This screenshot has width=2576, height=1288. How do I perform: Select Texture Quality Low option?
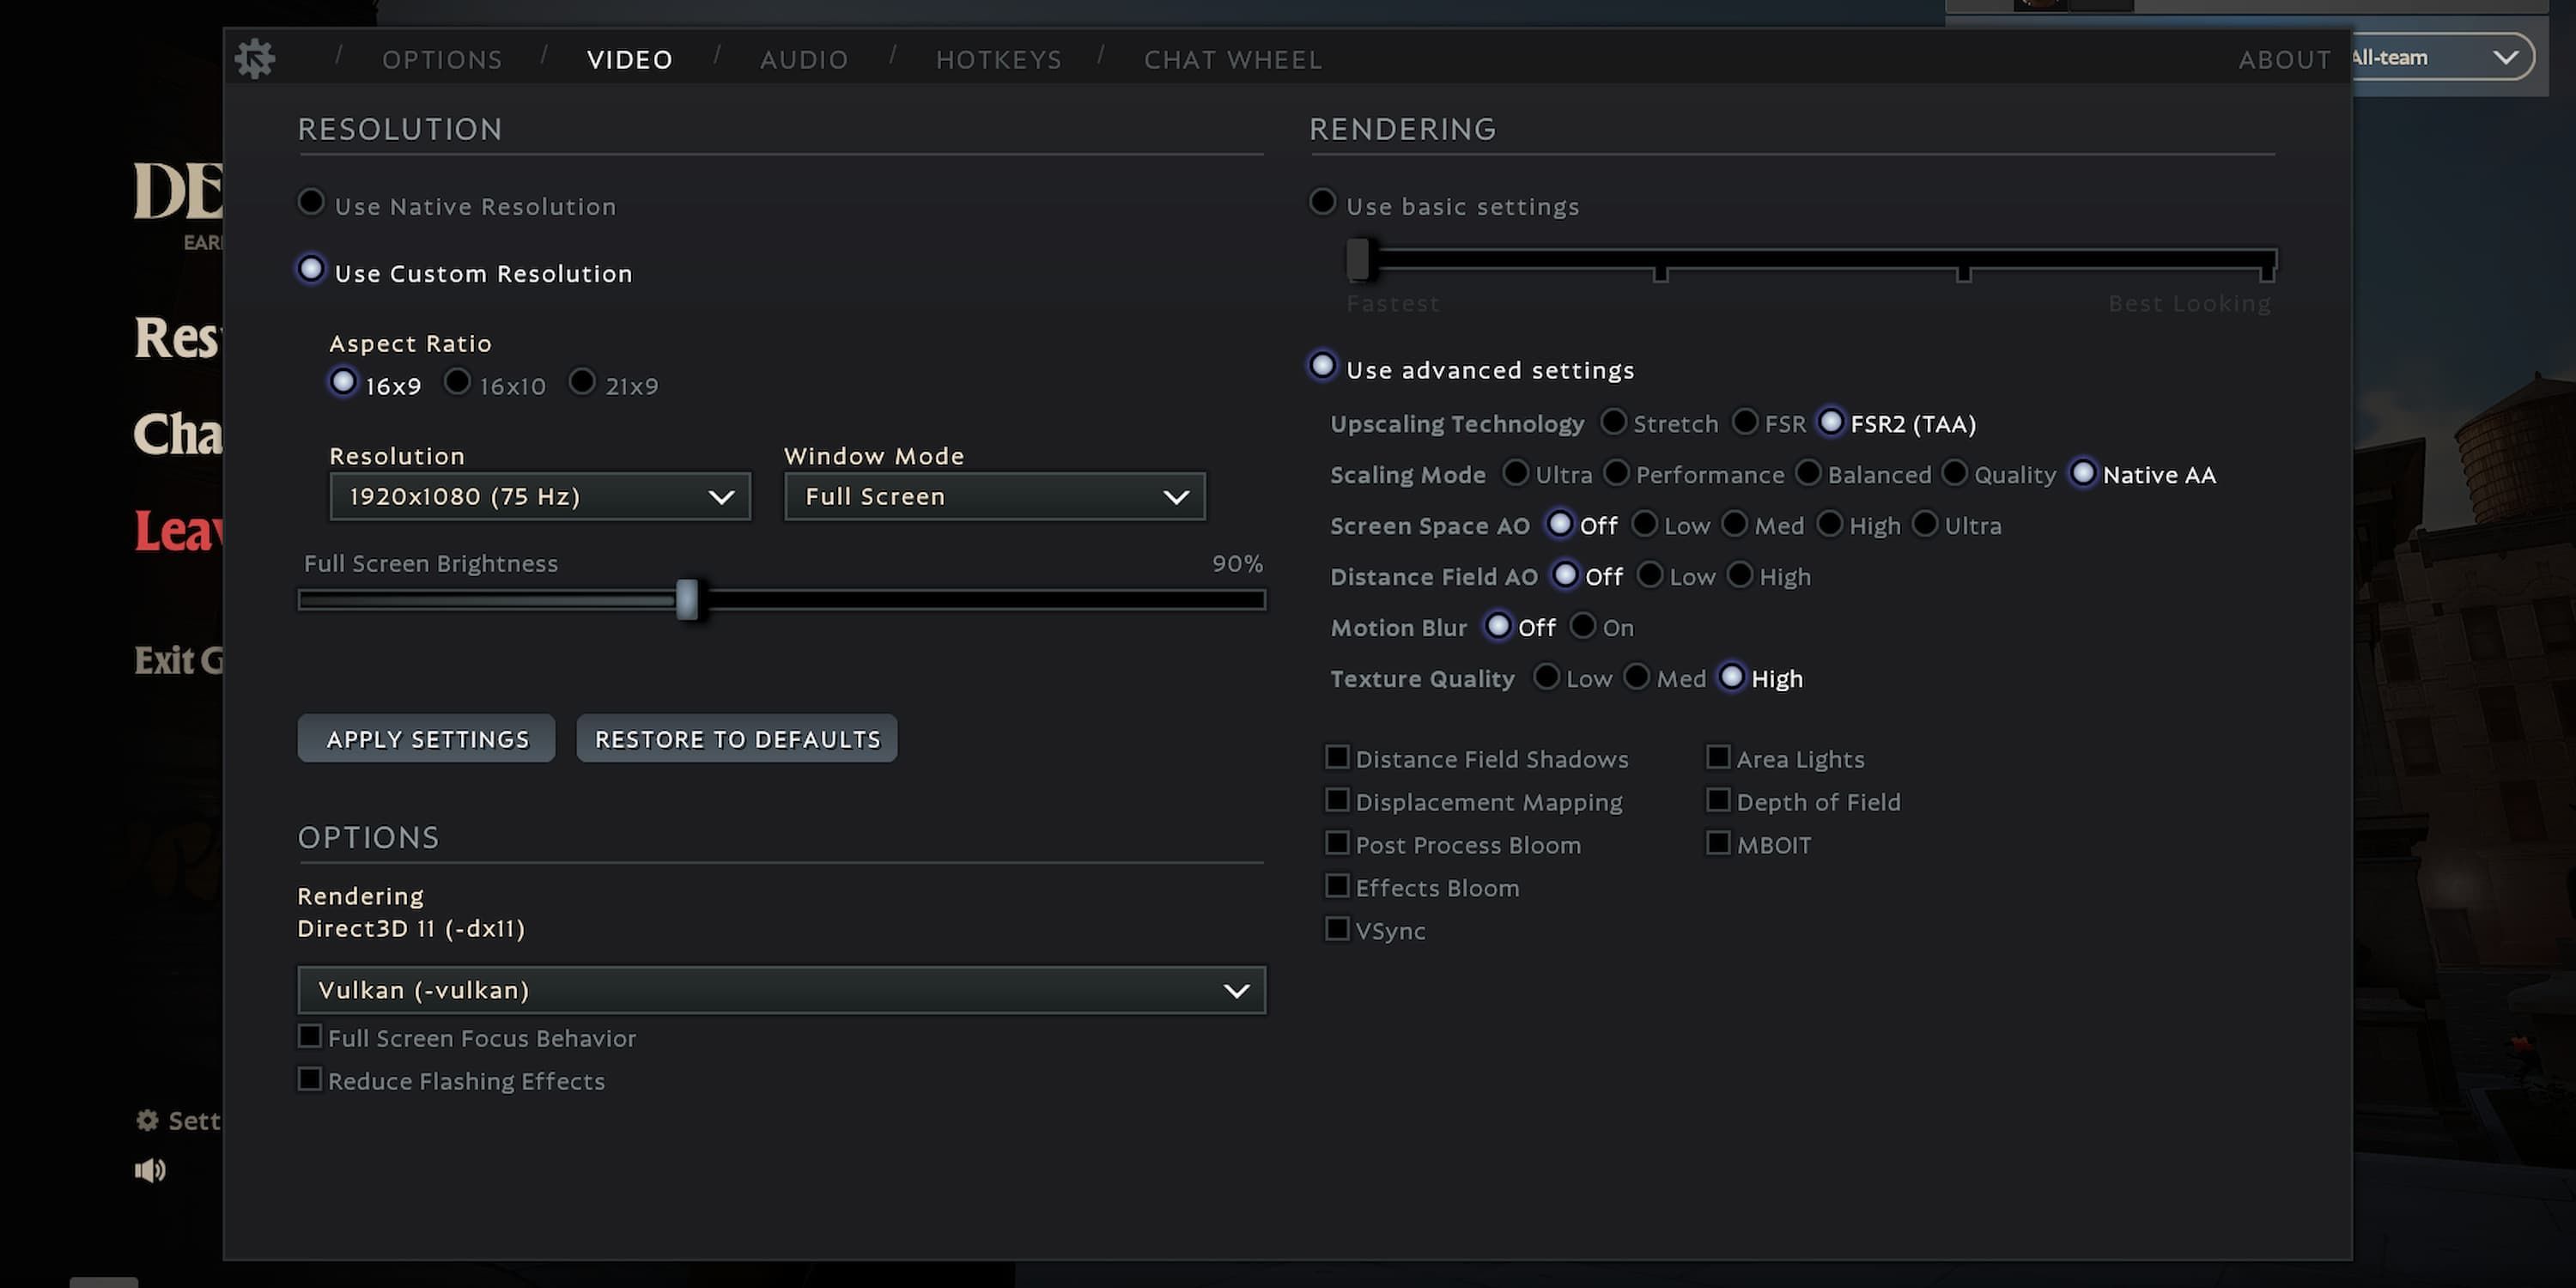pyautogui.click(x=1544, y=677)
